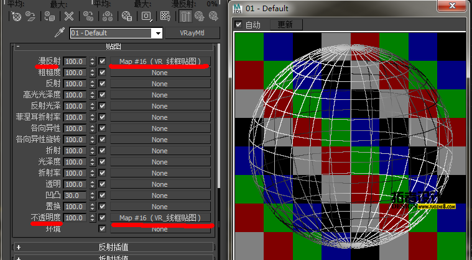Toggle the 反射光泽 map checkbox
472x260 pixels.
click(x=103, y=106)
